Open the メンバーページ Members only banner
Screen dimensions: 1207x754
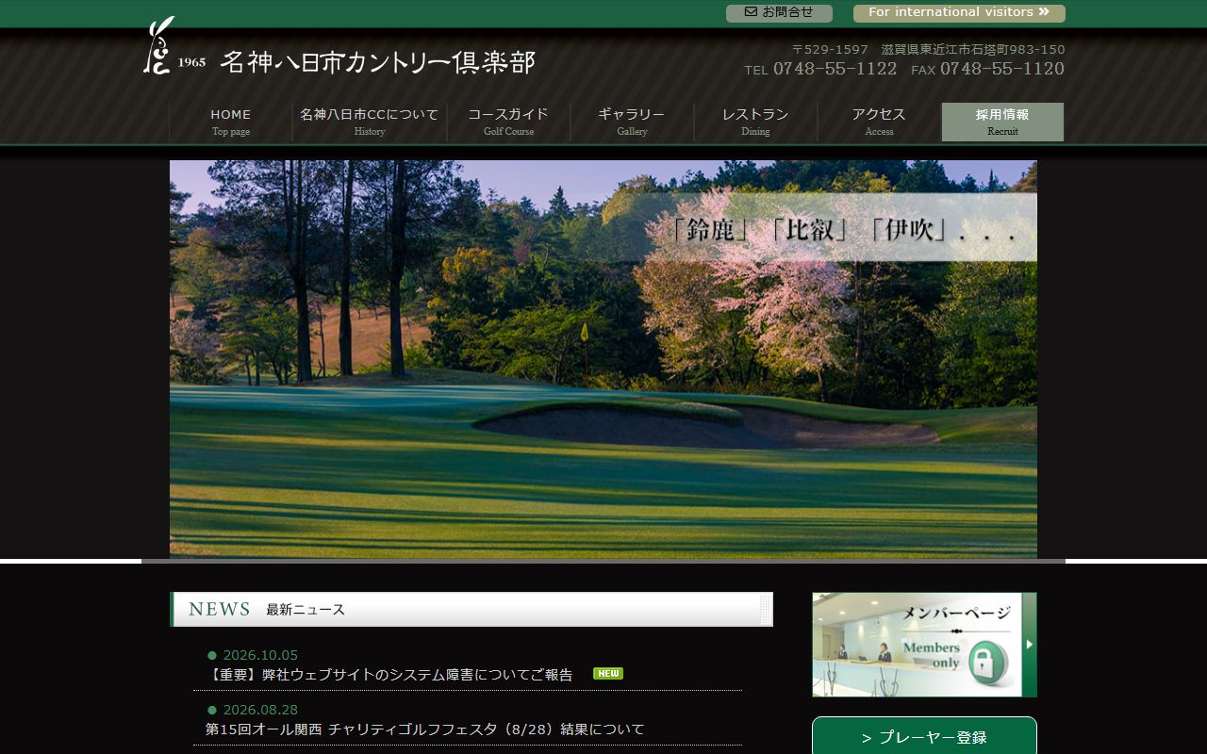924,645
